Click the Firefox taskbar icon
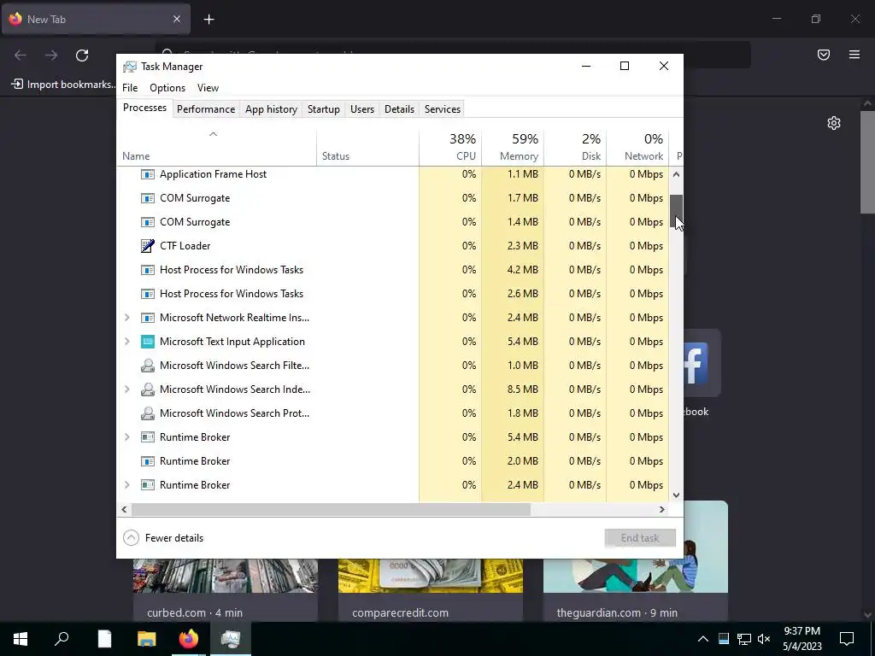This screenshot has height=656, width=875. (189, 639)
